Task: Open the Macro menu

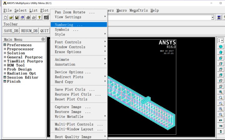Action: tap(122, 10)
